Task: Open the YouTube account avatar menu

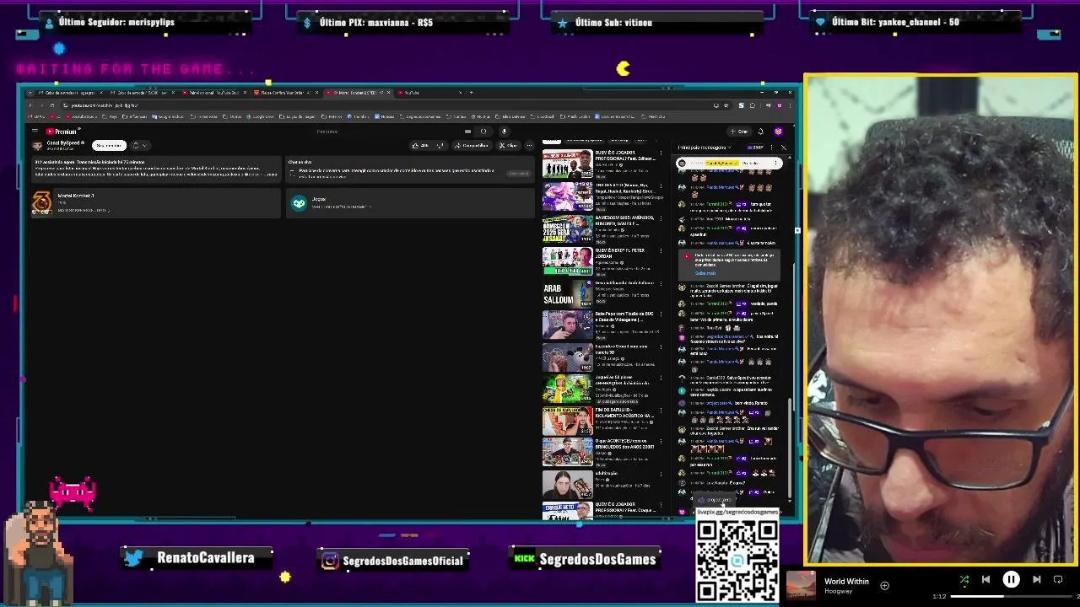Action: (778, 132)
